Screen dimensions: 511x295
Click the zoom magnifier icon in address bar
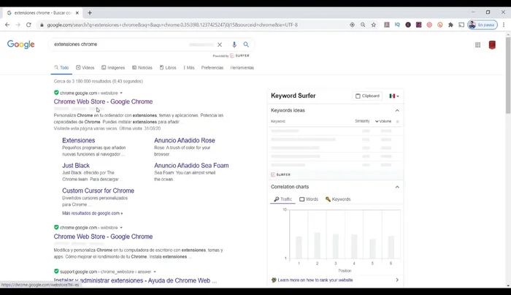[x=363, y=25]
